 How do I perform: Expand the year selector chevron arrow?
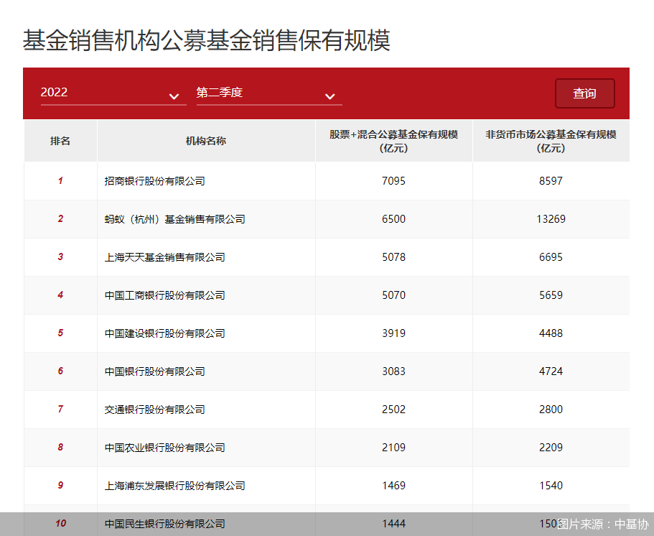pos(174,96)
